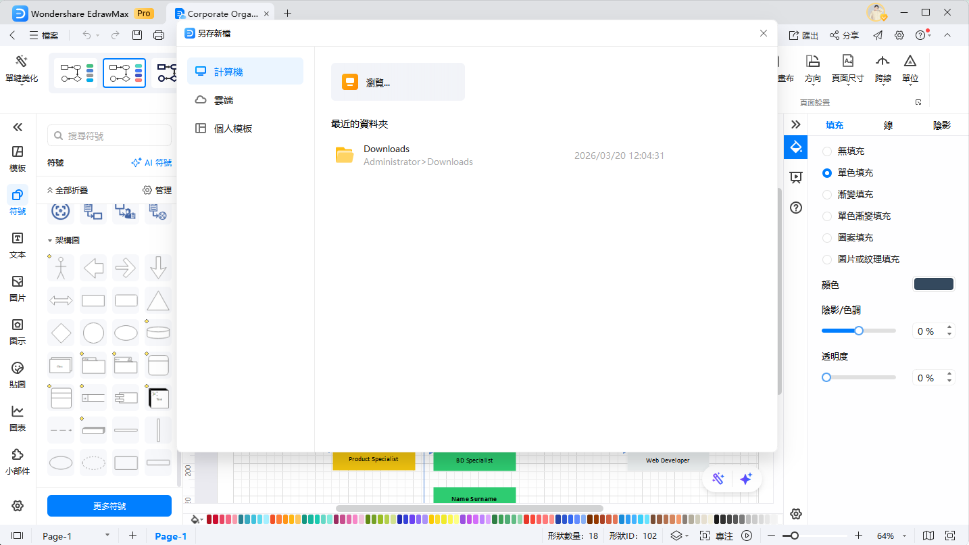Viewport: 969px width, 545px height.
Task: Select the 漸變填充 gradient fill option
Action: (x=826, y=195)
